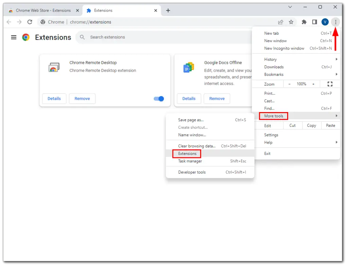The image size is (348, 267).
Task: Click the bookmark star icon
Action: pyautogui.click(x=291, y=22)
